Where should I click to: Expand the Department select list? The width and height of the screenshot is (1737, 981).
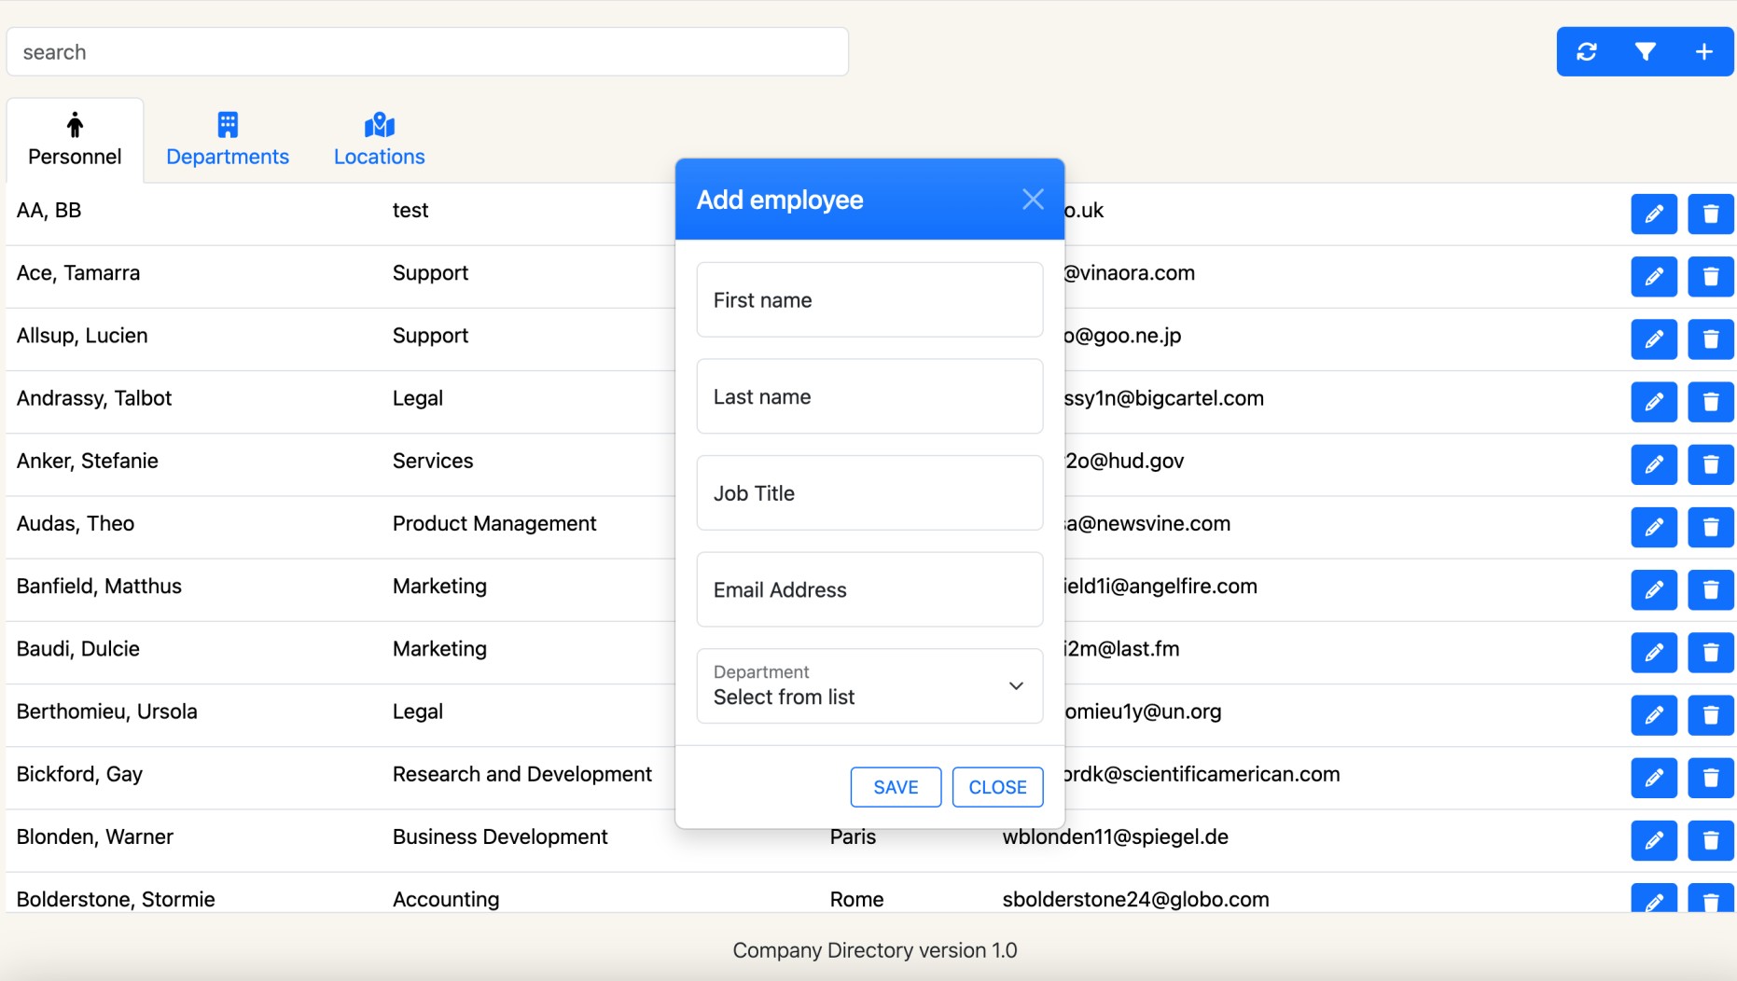[x=868, y=686]
